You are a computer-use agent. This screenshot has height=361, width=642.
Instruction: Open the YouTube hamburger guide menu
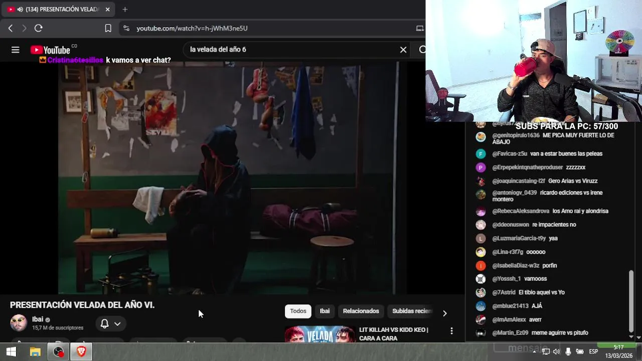[16, 50]
